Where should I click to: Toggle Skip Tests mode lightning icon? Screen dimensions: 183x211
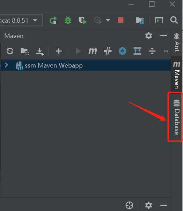[x=122, y=51]
